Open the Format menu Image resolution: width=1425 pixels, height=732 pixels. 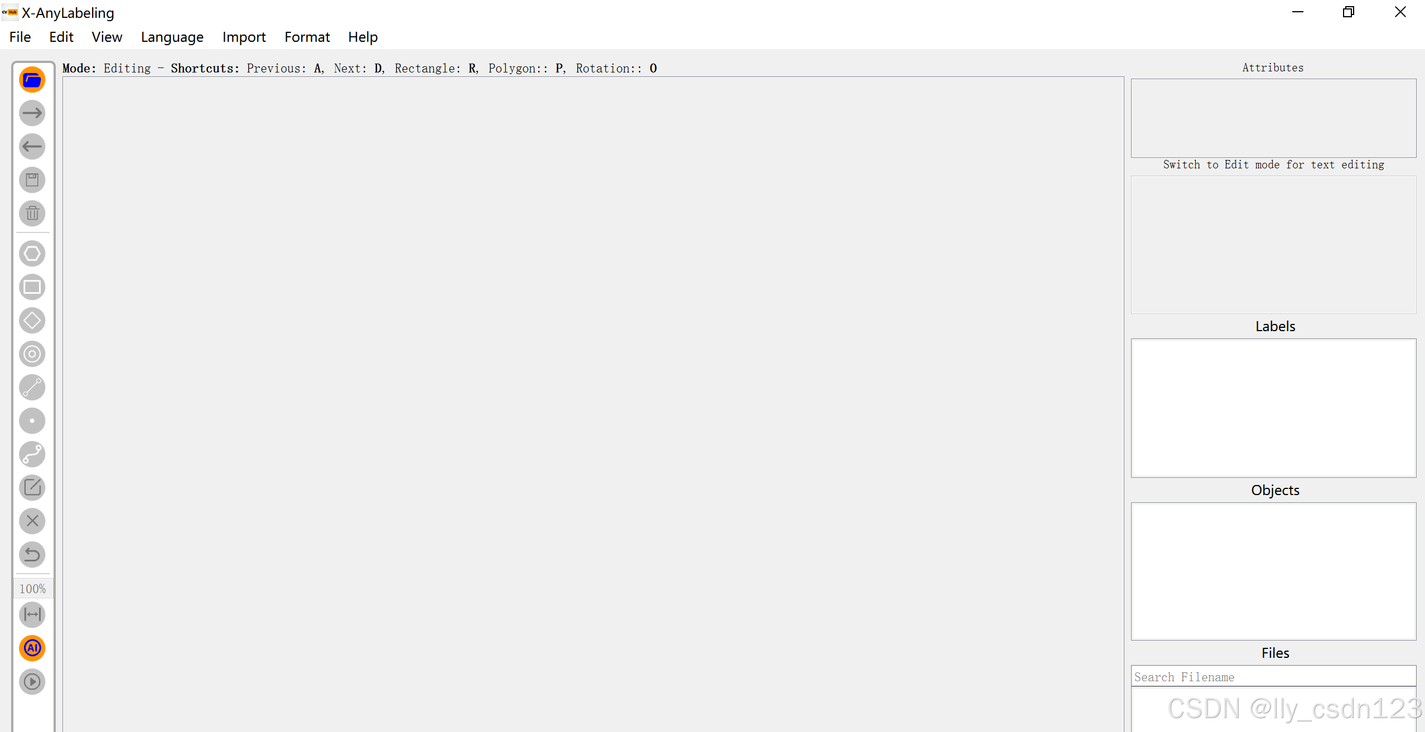[x=307, y=37]
